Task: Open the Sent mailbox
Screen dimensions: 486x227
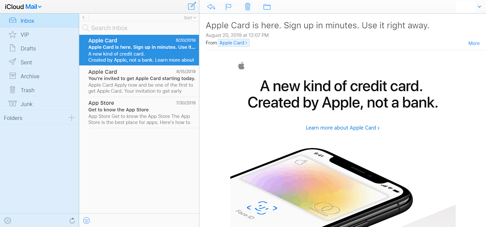Action: click(x=39, y=62)
